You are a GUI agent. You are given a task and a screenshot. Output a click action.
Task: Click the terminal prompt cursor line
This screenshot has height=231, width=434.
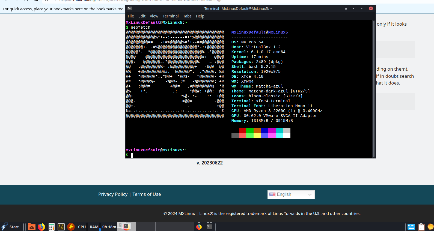tap(130, 155)
